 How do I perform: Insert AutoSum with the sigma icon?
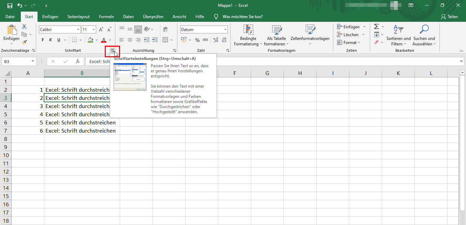point(376,27)
